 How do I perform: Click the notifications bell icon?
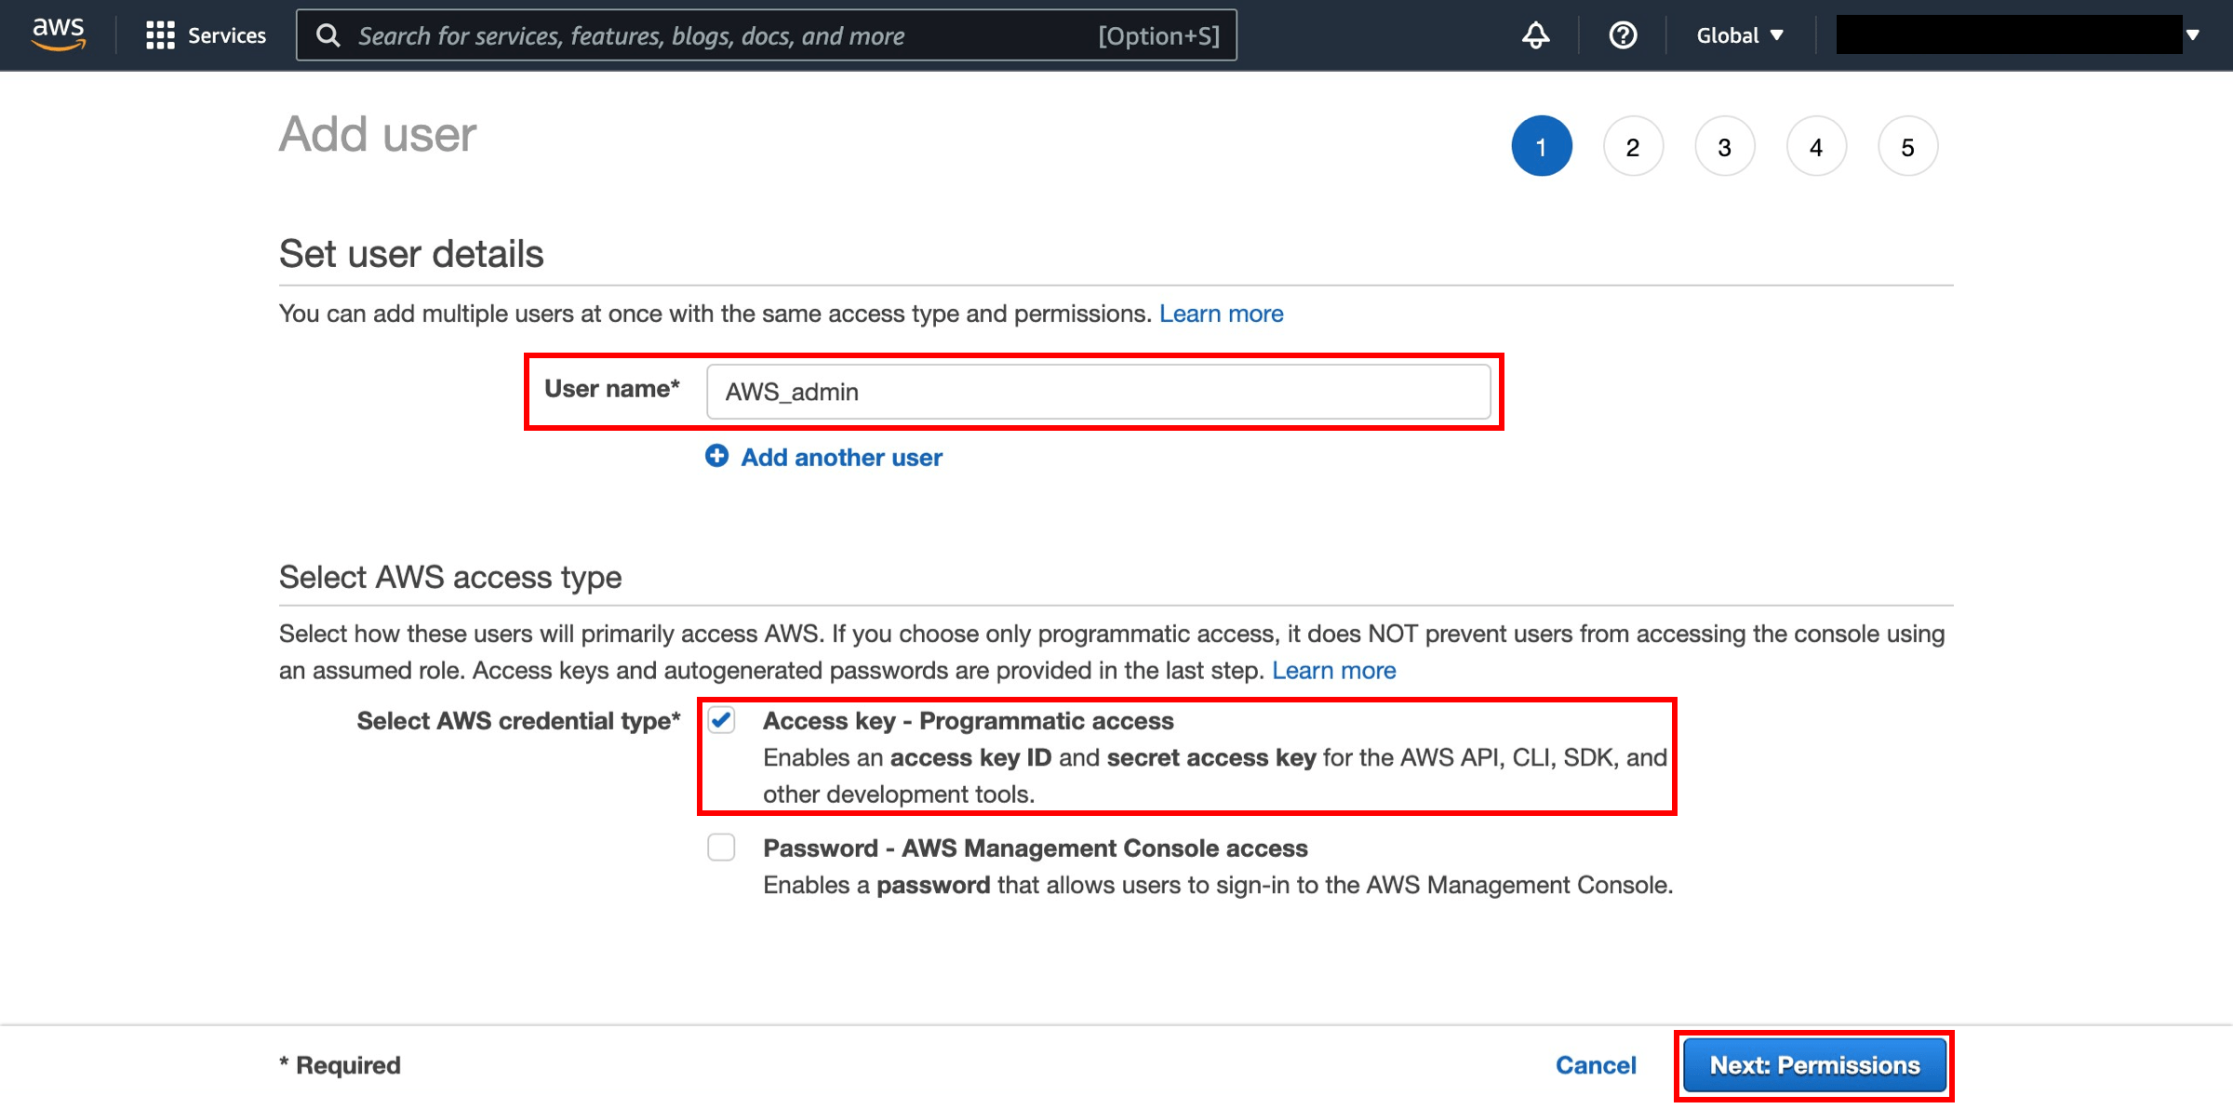point(1535,34)
